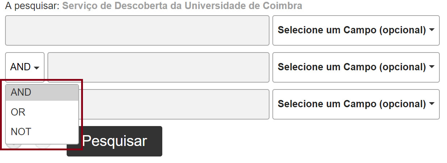Click the small arrow beside AND button
Viewport: 447px width, 163px height.
[x=36, y=68]
